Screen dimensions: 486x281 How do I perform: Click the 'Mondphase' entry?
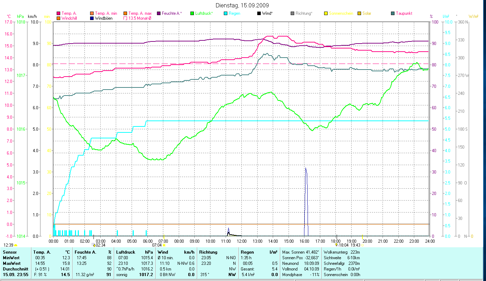(x=301, y=275)
